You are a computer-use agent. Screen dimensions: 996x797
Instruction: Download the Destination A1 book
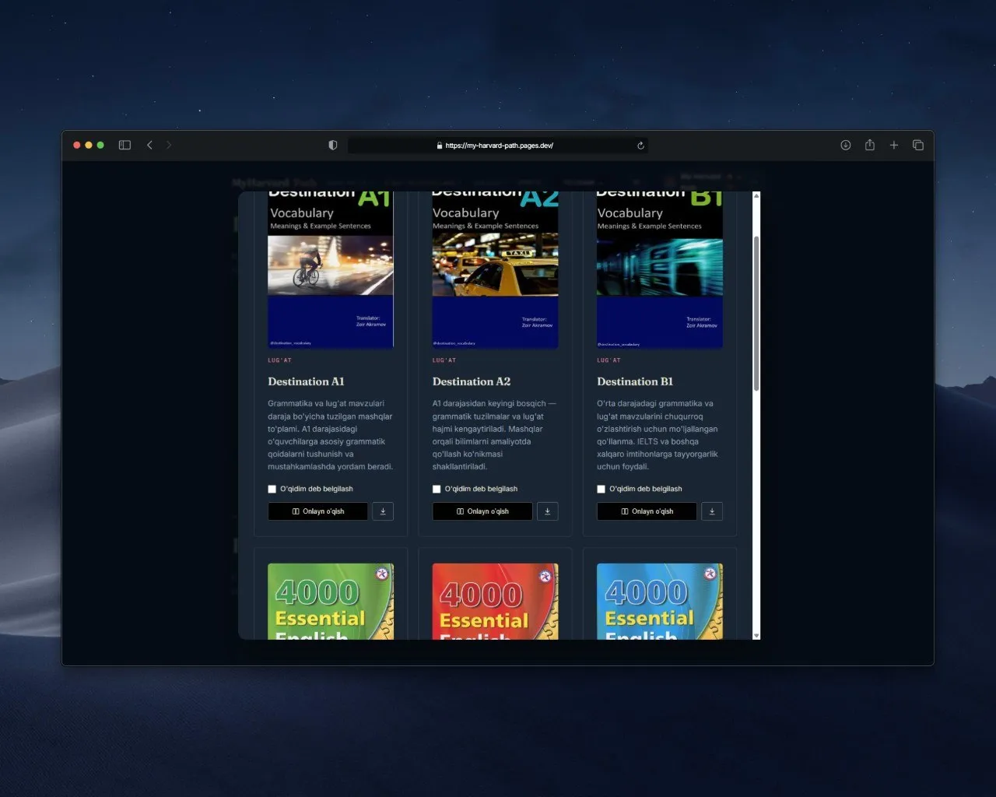click(383, 511)
